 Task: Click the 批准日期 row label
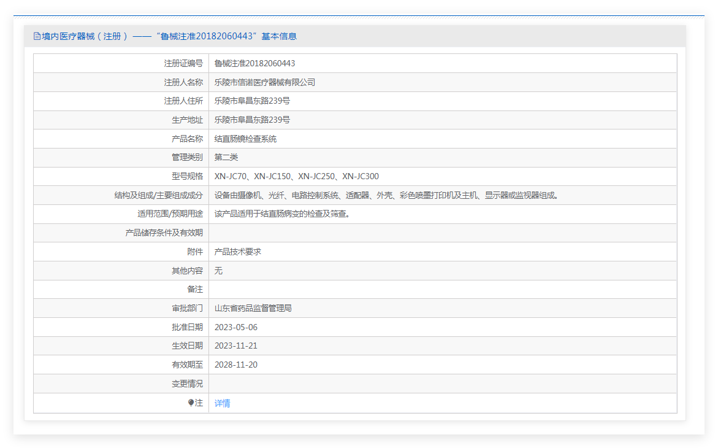click(187, 327)
